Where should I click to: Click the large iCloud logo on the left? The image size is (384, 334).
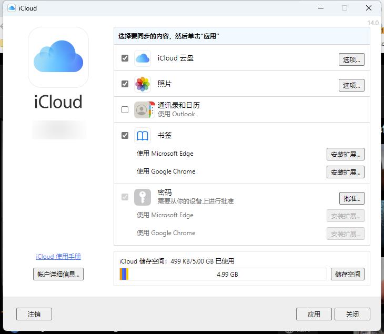point(58,57)
